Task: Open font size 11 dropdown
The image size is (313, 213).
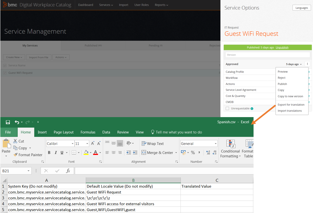Action: pyautogui.click(x=87, y=144)
